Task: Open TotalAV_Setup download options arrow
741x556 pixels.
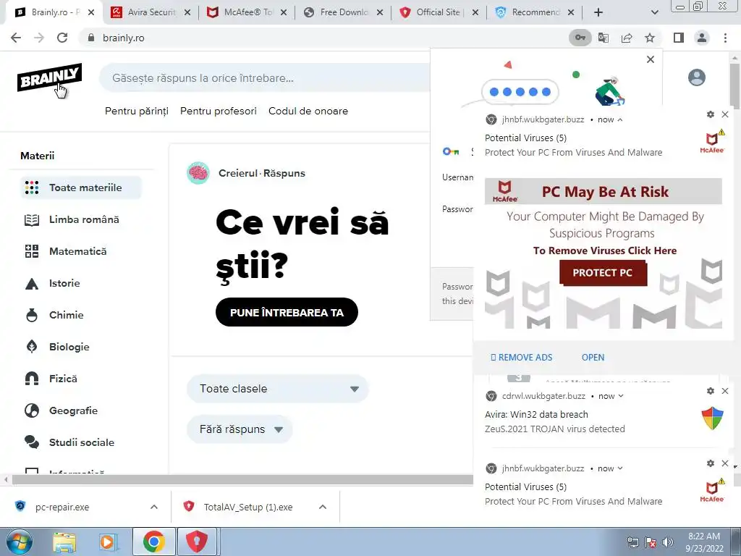Action: (323, 507)
